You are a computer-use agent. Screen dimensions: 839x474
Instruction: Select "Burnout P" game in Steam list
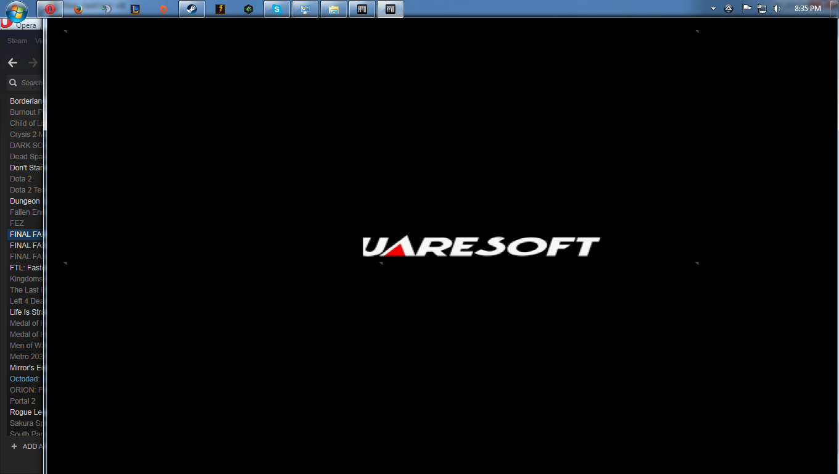[x=26, y=112]
